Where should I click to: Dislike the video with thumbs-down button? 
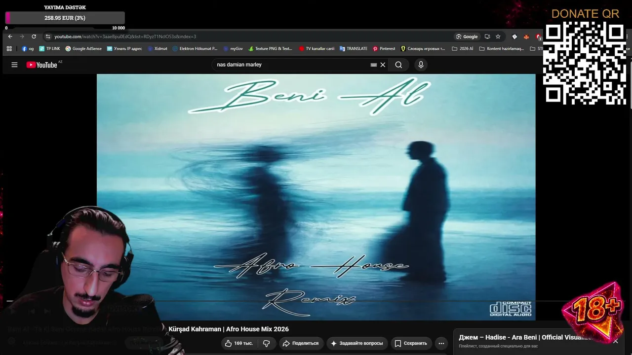(267, 343)
